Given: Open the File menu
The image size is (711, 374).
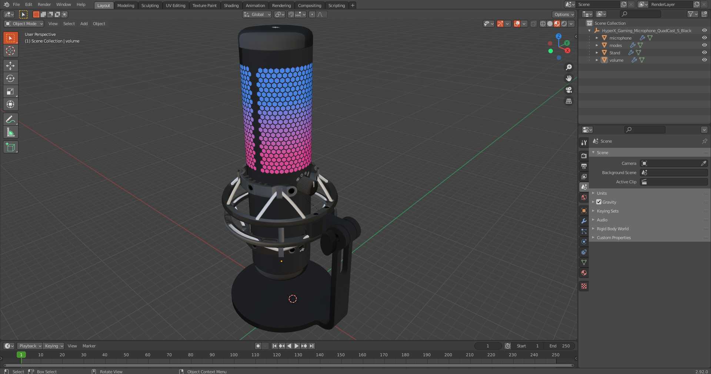Looking at the screenshot, I should point(16,4).
